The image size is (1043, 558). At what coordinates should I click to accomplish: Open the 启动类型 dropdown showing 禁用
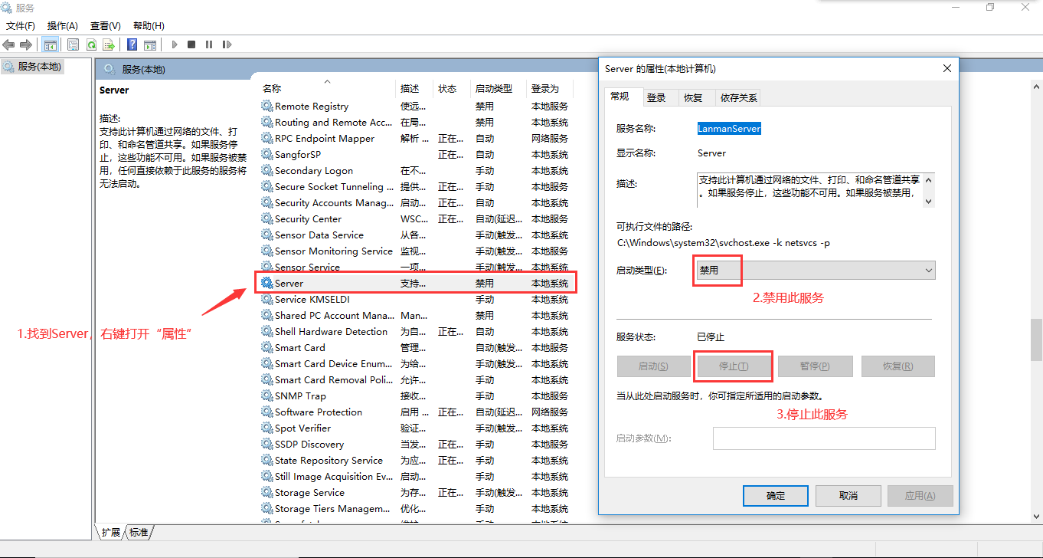point(816,270)
